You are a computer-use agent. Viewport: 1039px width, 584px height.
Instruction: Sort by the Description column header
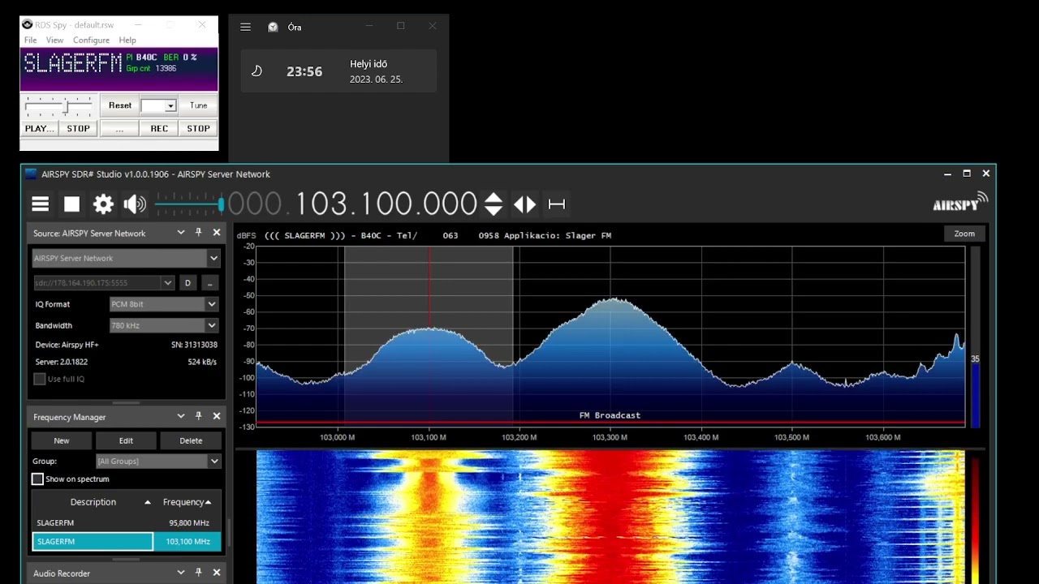[x=93, y=502]
